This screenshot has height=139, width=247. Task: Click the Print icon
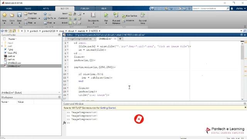click(x=26, y=23)
